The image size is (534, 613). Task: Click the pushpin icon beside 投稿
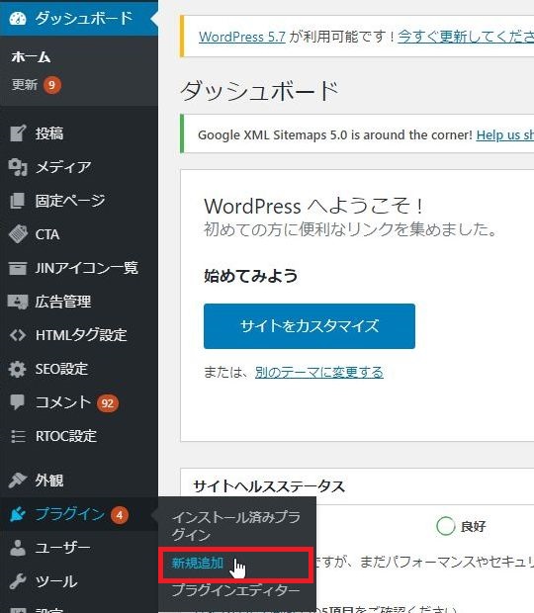(x=18, y=133)
